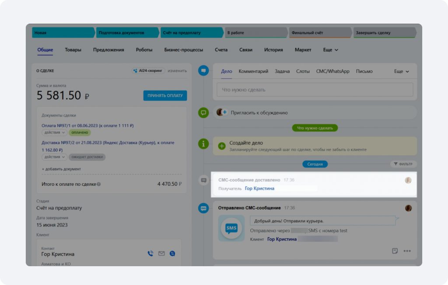Click the large SMS bubble image
The height and width of the screenshot is (285, 448).
tap(231, 228)
